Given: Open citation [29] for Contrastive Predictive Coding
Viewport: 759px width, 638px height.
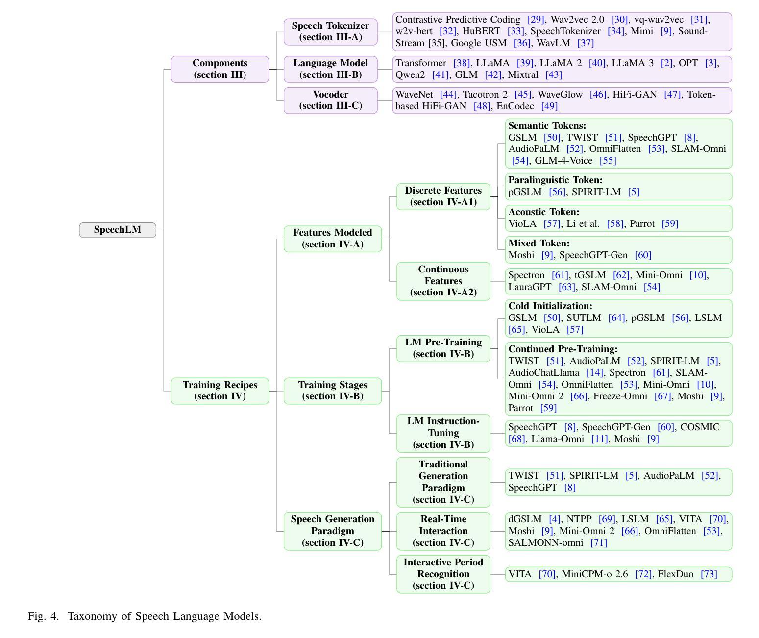Looking at the screenshot, I should click(536, 20).
